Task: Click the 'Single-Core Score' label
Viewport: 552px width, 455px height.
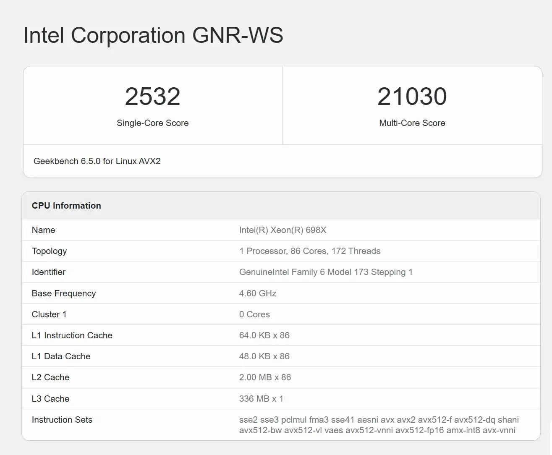Action: pyautogui.click(x=153, y=123)
